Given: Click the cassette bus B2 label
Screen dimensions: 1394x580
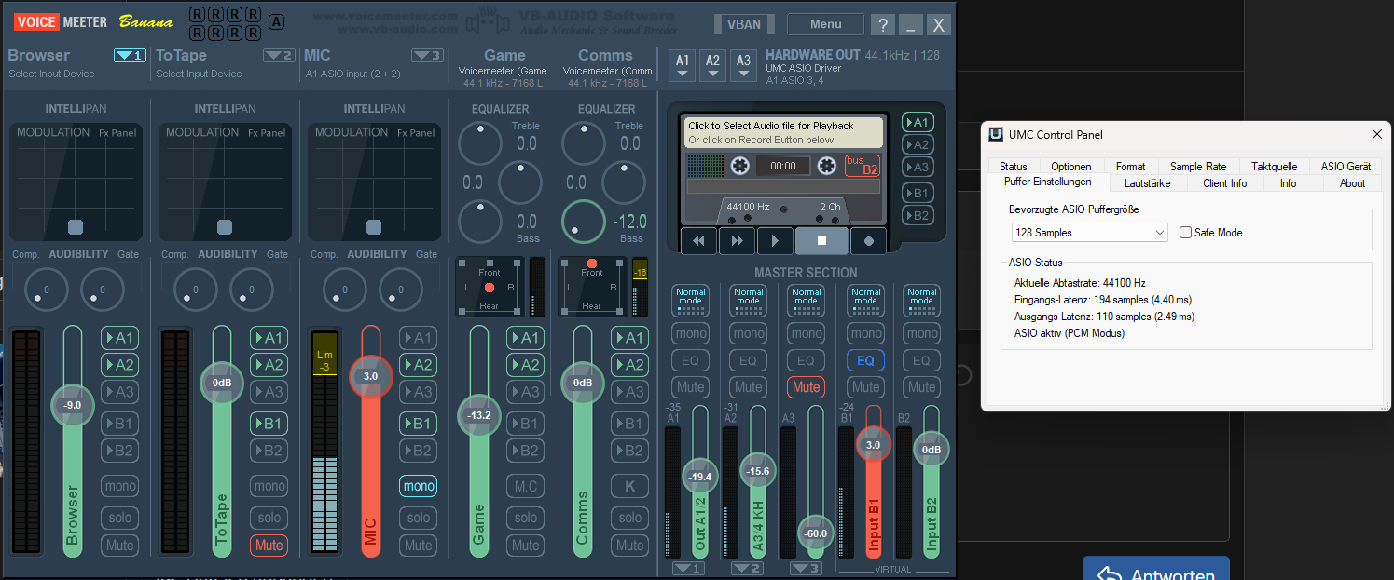Looking at the screenshot, I should pyautogui.click(x=862, y=166).
